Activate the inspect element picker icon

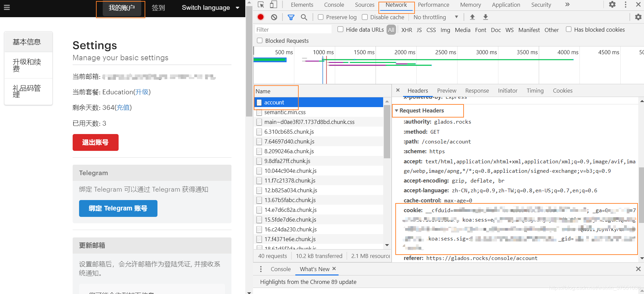click(261, 5)
